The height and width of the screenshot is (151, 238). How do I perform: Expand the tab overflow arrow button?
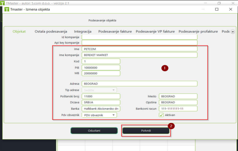[233, 32]
